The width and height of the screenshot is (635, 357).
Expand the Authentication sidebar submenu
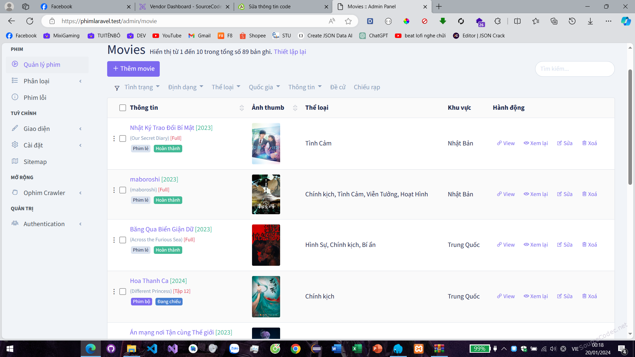point(80,224)
